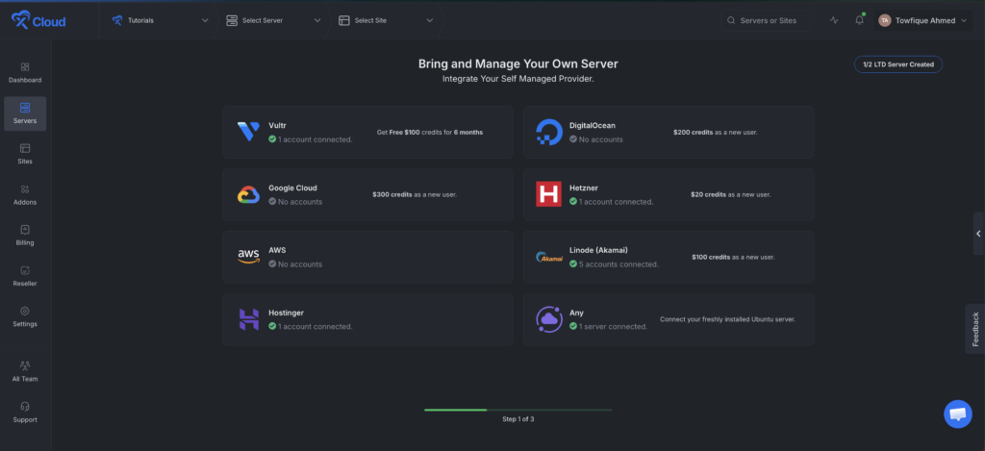Click Linode '$100 credits' offer text
Viewport: 985px width, 451px height.
(x=733, y=257)
